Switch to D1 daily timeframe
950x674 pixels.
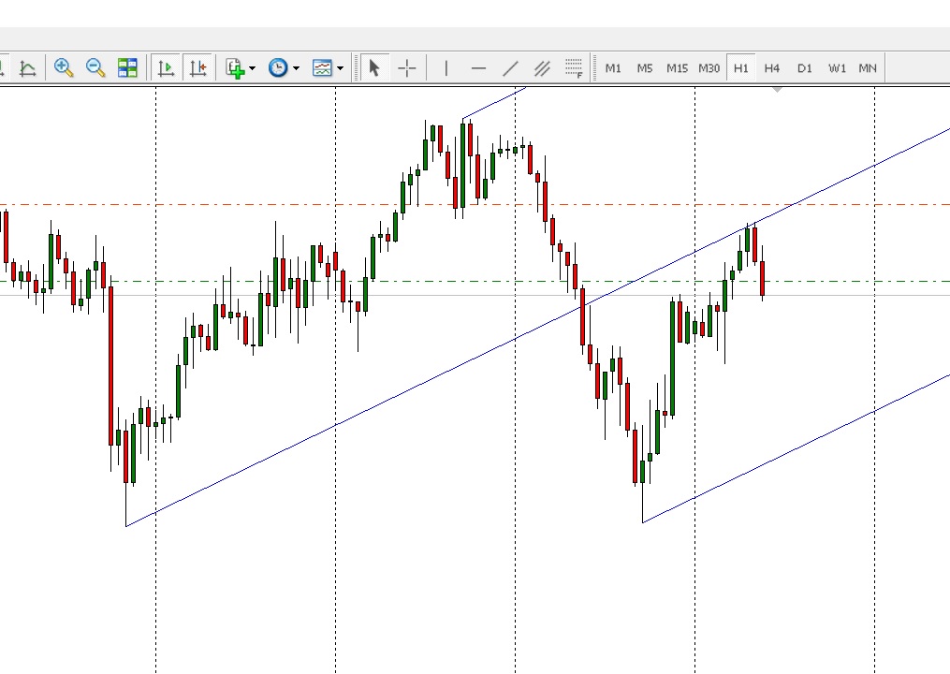pos(804,68)
